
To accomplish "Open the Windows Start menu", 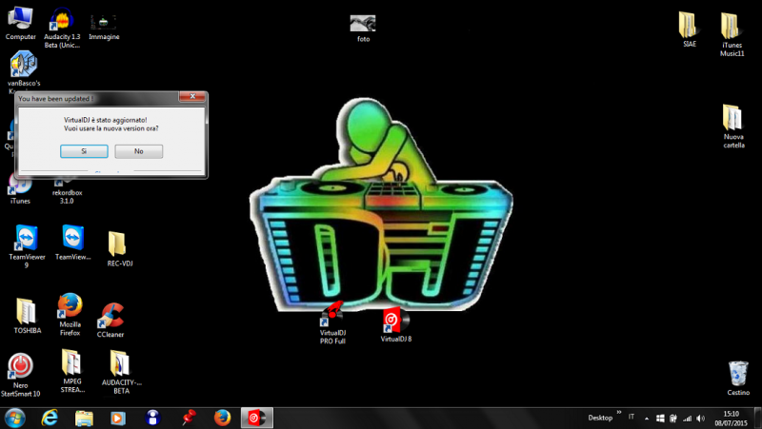I will tap(16, 418).
